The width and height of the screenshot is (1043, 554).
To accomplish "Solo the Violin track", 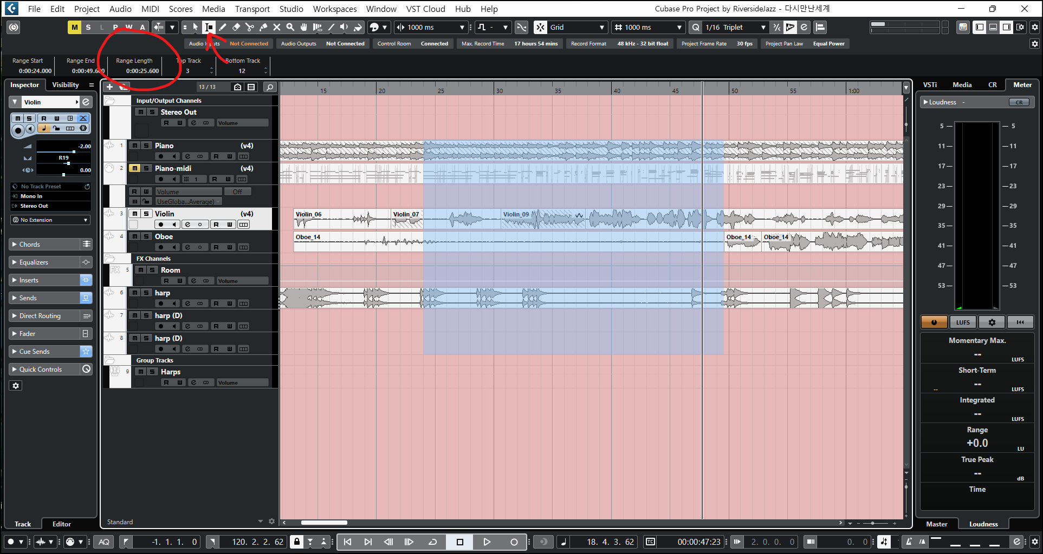I will coord(146,214).
